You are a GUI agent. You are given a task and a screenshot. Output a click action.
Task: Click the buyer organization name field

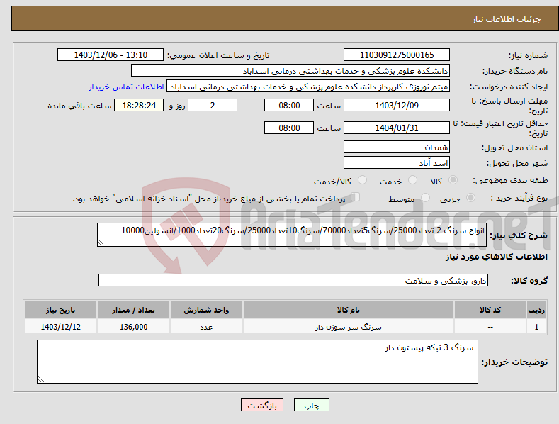(290, 71)
